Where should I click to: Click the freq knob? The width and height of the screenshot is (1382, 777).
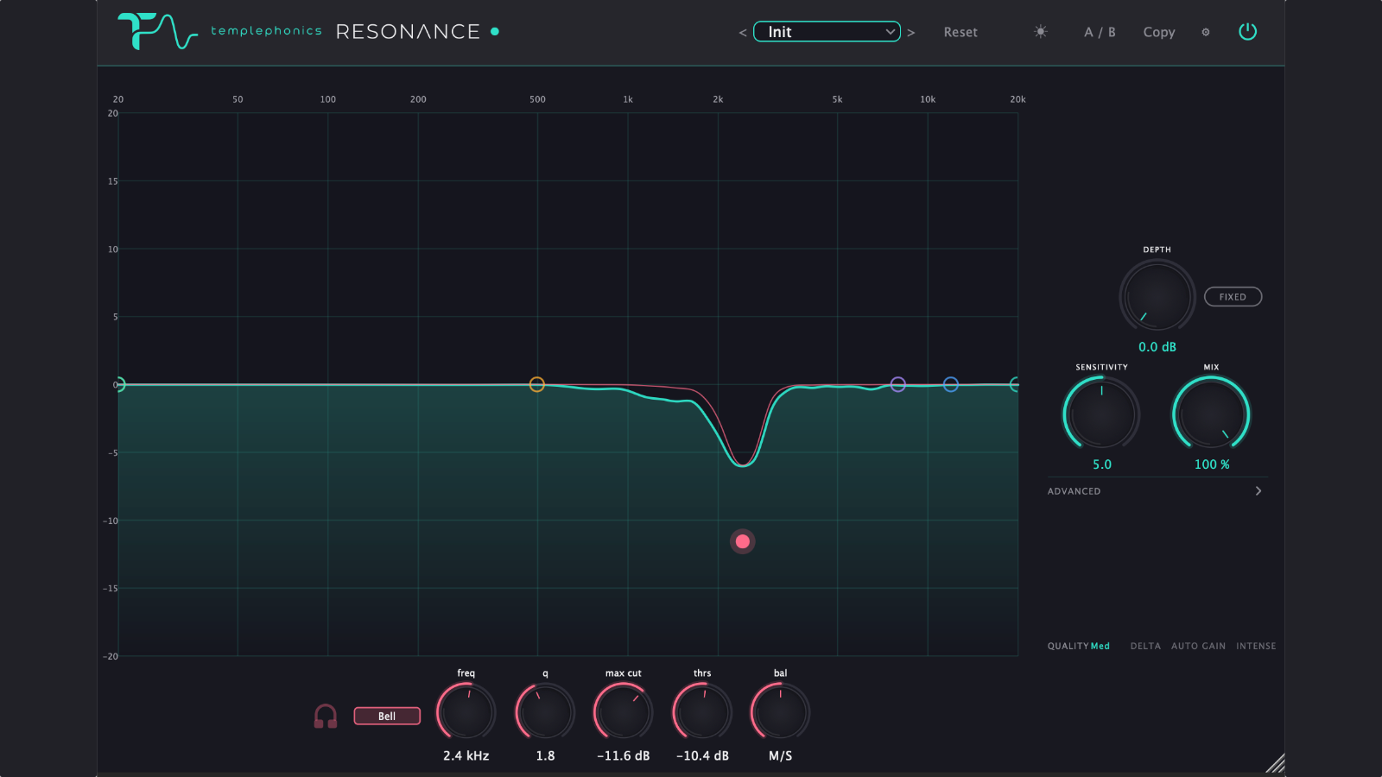point(466,712)
